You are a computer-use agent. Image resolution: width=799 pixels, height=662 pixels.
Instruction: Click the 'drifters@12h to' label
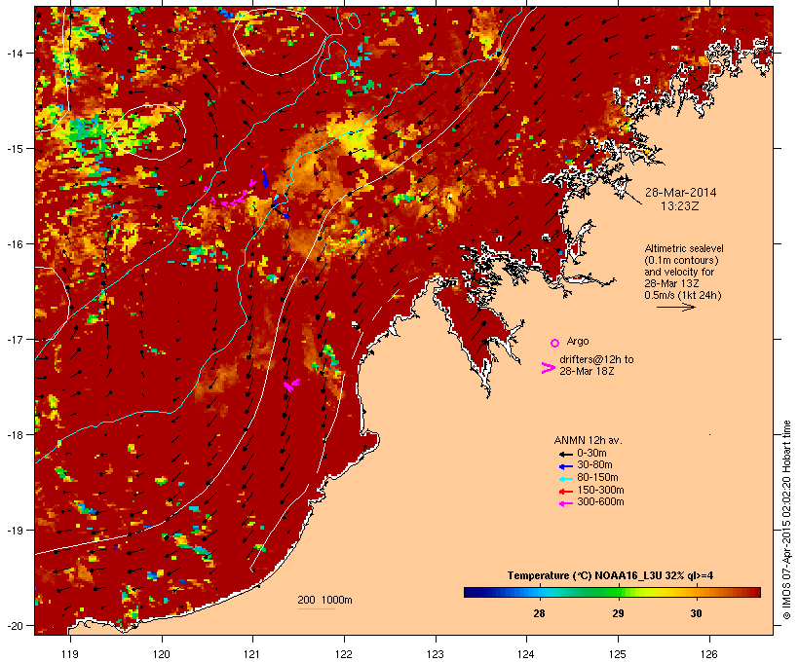(596, 359)
